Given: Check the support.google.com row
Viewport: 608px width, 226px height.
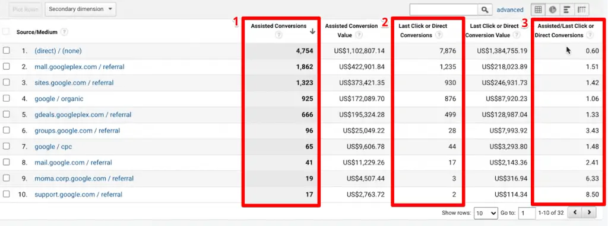Looking at the screenshot, I should (6, 194).
